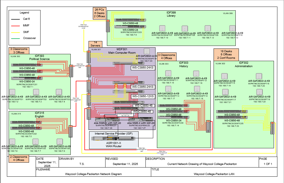Click the 'Waycool College-Packerton Network Diagram' filename
The image size is (284, 183).
[93, 174]
